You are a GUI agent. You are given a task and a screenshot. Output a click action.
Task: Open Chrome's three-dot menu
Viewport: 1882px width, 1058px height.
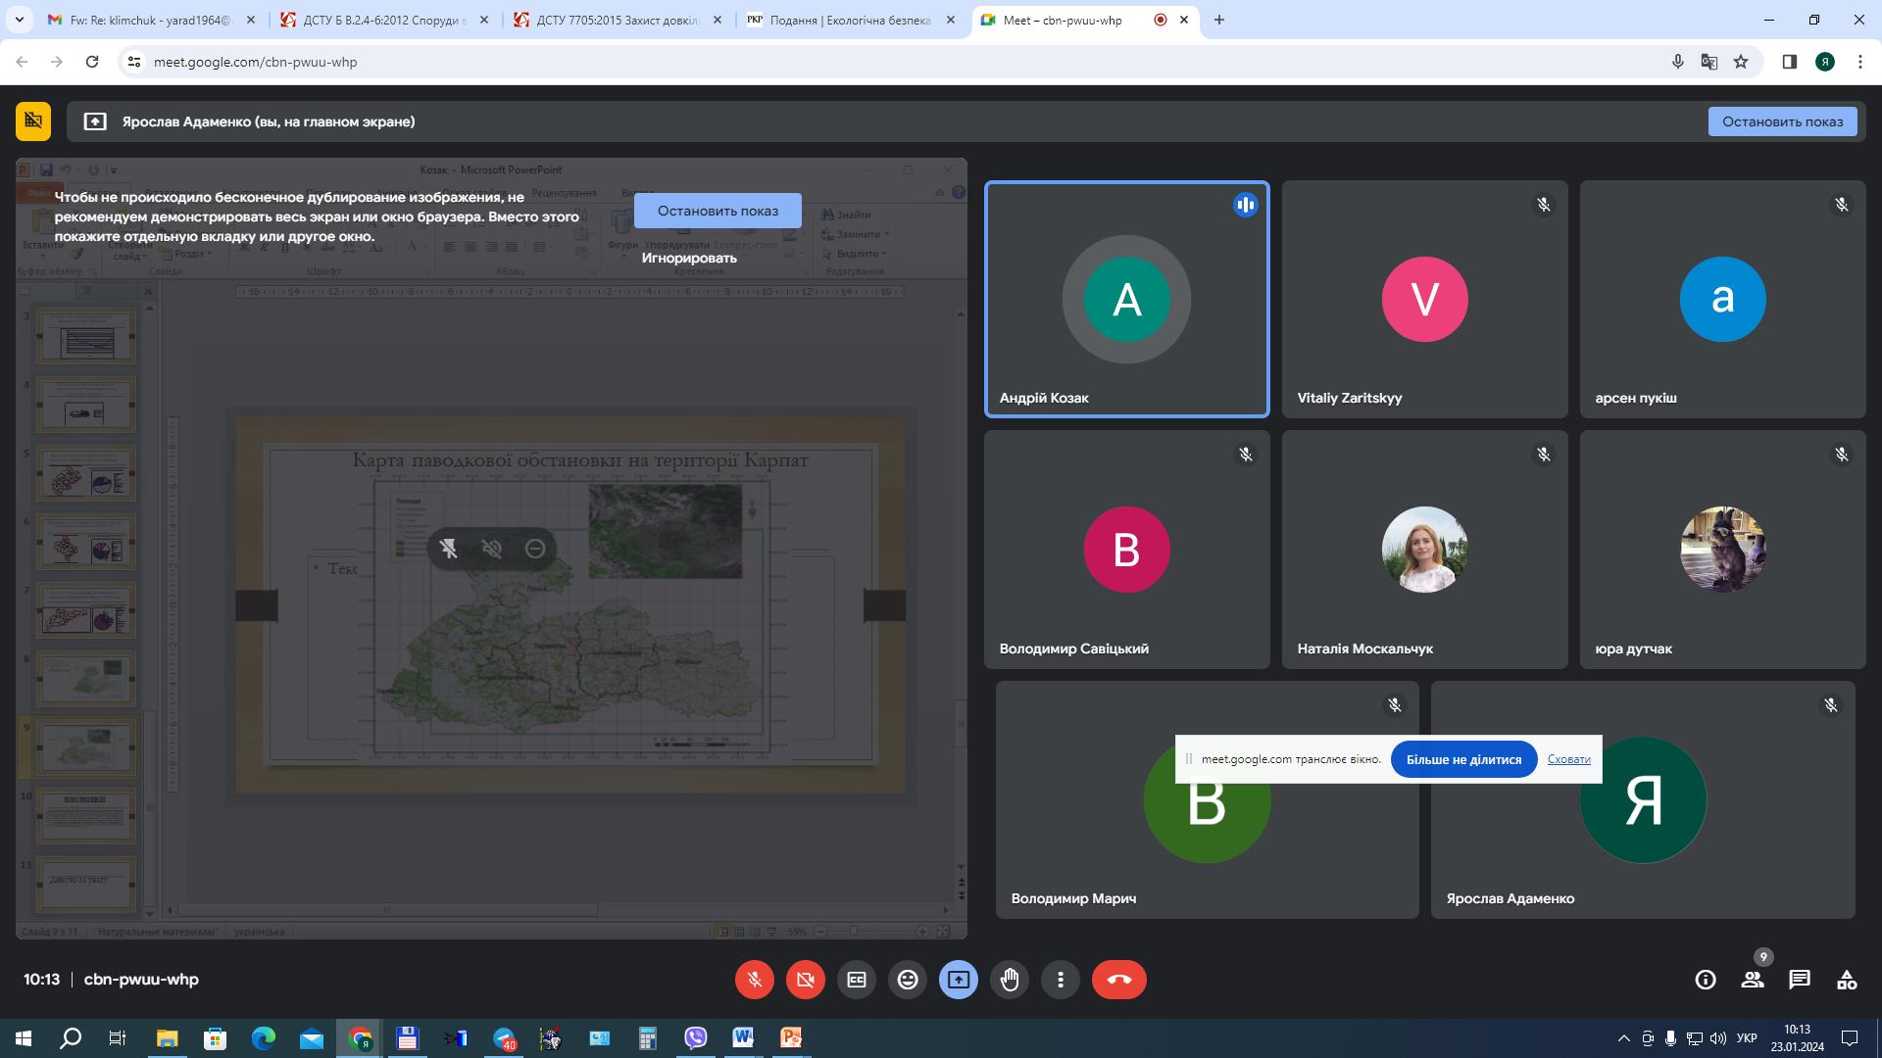pos(1859,62)
